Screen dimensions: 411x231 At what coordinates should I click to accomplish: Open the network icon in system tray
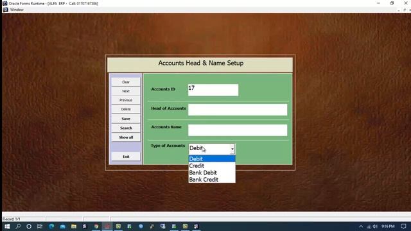369,227
